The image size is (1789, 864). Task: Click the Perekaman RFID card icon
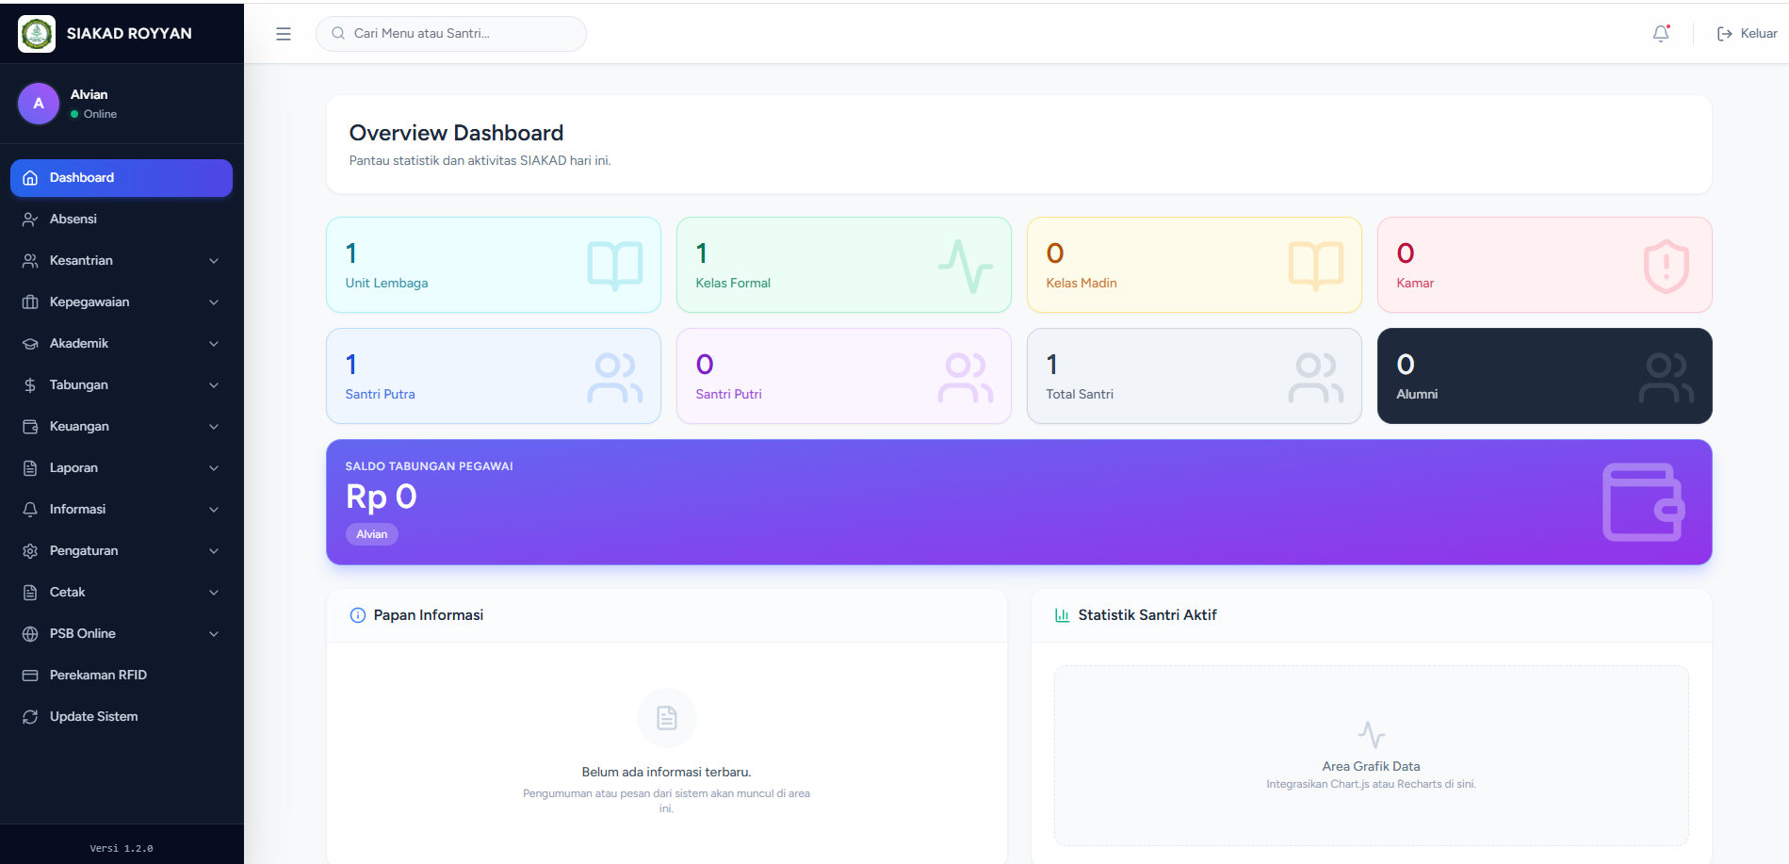tap(30, 676)
